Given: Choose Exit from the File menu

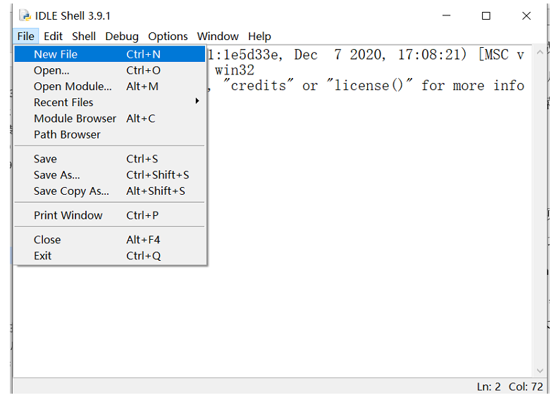Looking at the screenshot, I should click(x=109, y=255).
